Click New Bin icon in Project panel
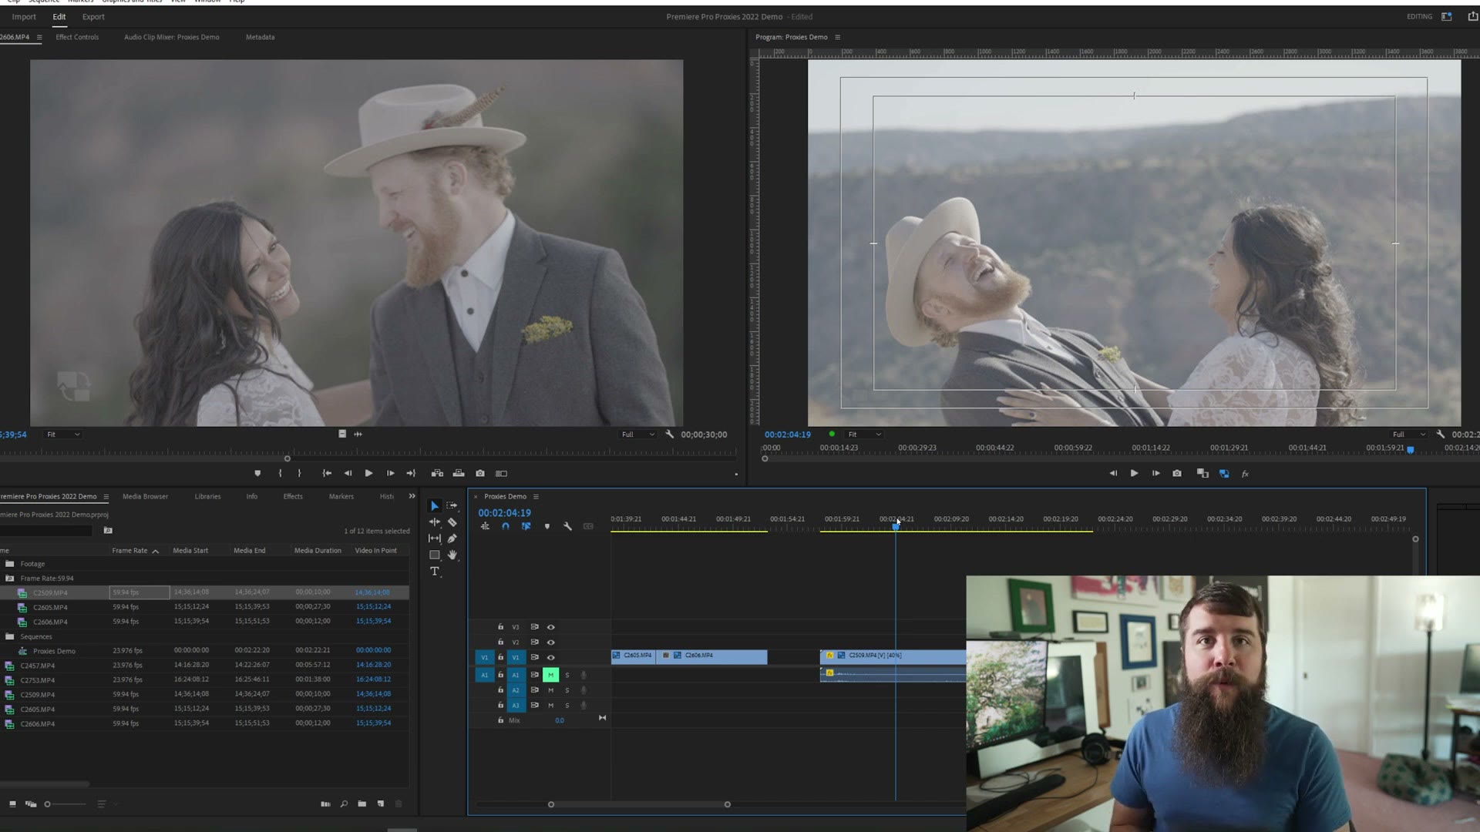 coord(362,804)
